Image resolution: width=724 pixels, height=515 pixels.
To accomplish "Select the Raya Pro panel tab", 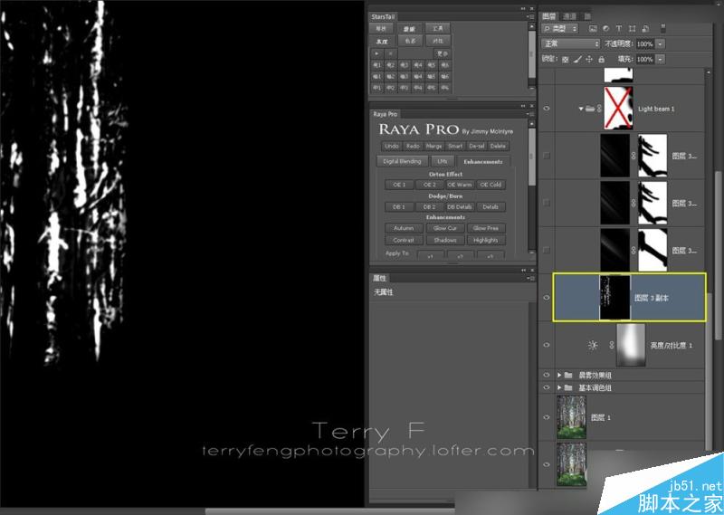I will tap(386, 114).
